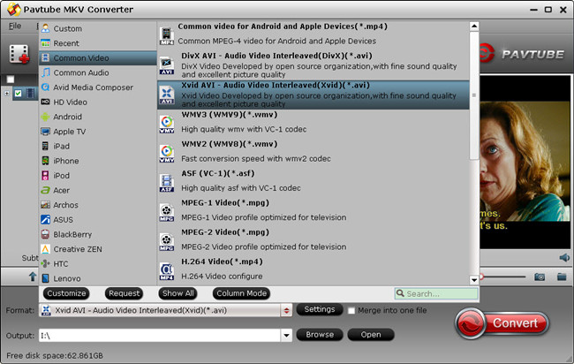The width and height of the screenshot is (574, 364).
Task: Expand the file tree item
Action: tap(8, 94)
